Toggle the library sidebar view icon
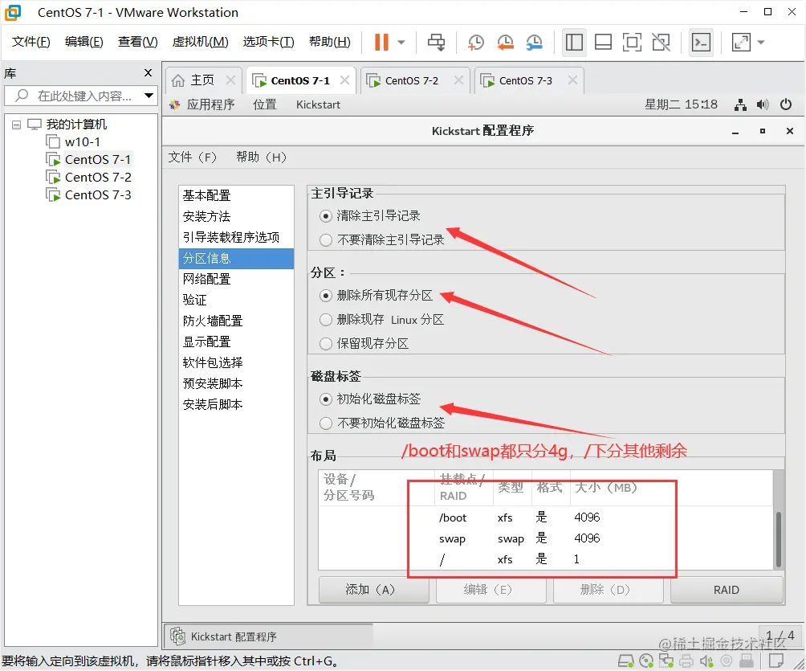806x671 pixels. 574,43
